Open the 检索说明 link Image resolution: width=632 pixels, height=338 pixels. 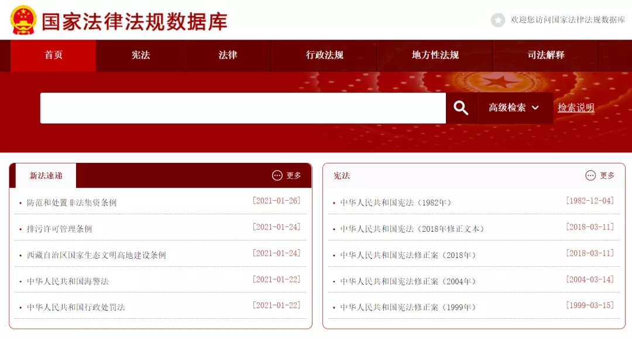(x=576, y=108)
